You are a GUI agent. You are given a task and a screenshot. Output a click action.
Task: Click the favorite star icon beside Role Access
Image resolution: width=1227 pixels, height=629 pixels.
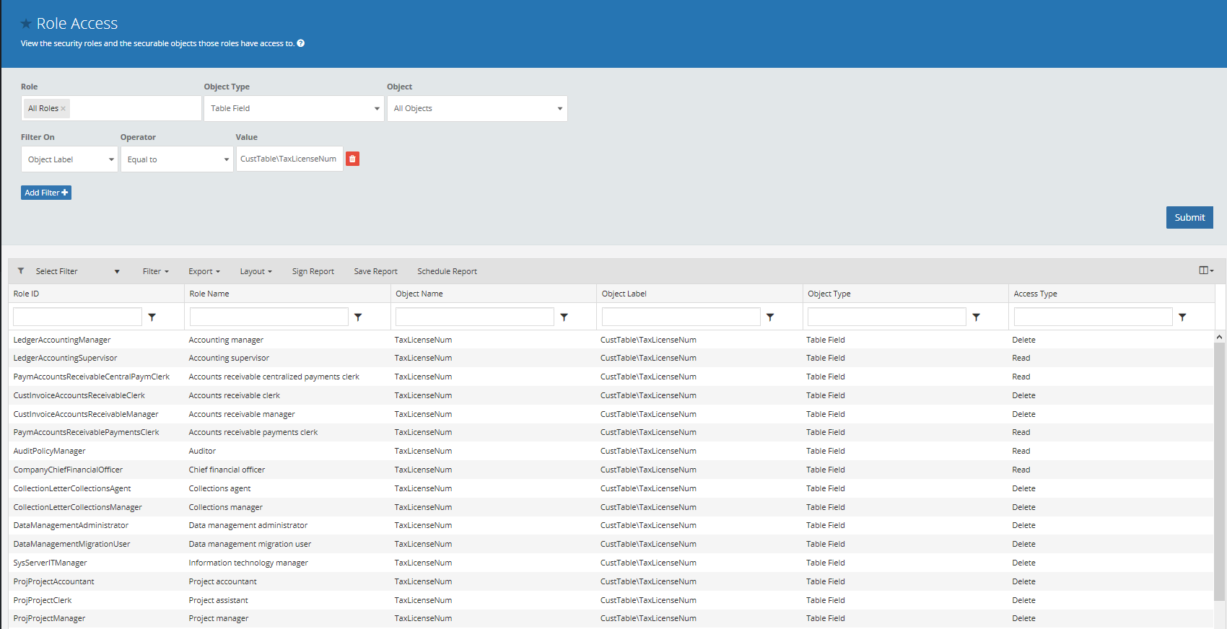[26, 24]
